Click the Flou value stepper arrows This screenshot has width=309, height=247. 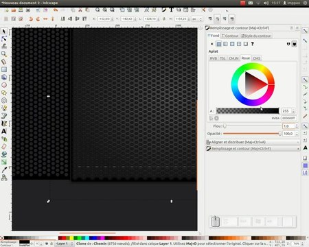click(x=297, y=126)
